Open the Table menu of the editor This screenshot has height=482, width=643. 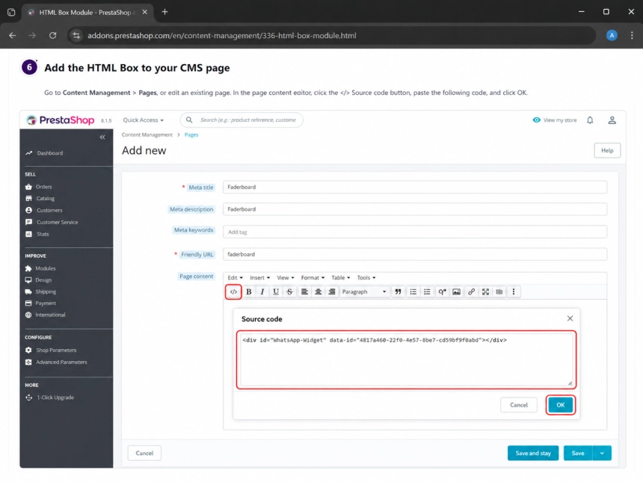[x=340, y=277]
